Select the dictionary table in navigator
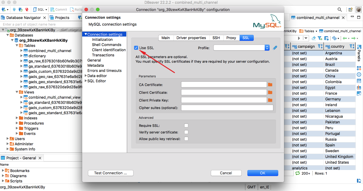The width and height of the screenshot is (363, 191). pos(37,56)
